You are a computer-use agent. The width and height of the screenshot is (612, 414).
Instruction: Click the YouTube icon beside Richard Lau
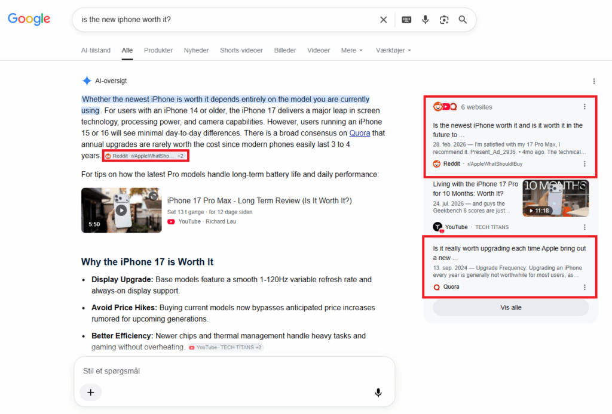171,221
